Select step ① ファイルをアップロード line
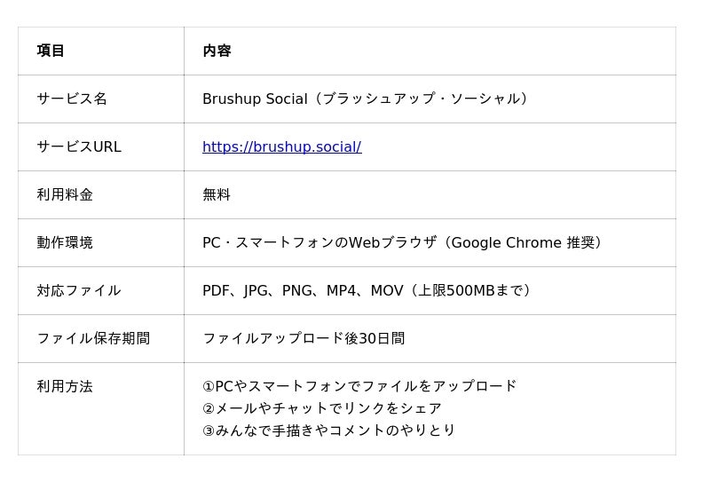 (x=359, y=386)
